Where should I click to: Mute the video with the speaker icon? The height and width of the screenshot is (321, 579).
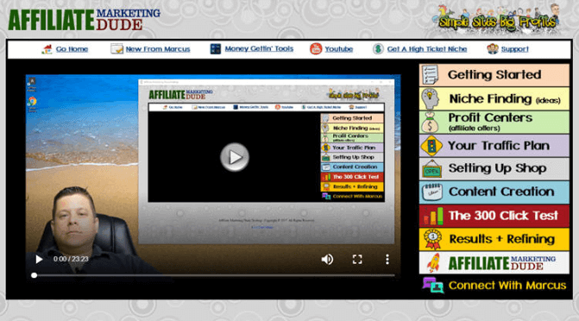(x=327, y=260)
